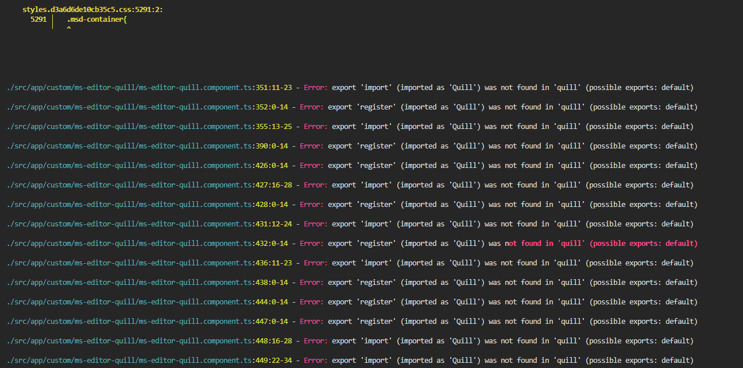Viewport: 743px width, 368px height.
Task: Click "export 'register'" message on 438:0-14 row
Action: click(x=363, y=283)
